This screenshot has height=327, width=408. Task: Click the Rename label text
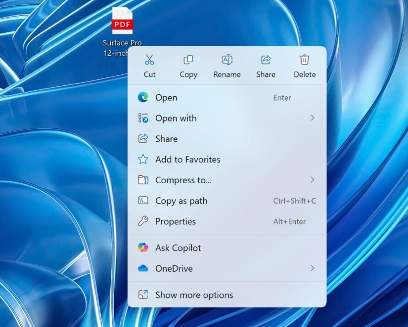(x=227, y=74)
